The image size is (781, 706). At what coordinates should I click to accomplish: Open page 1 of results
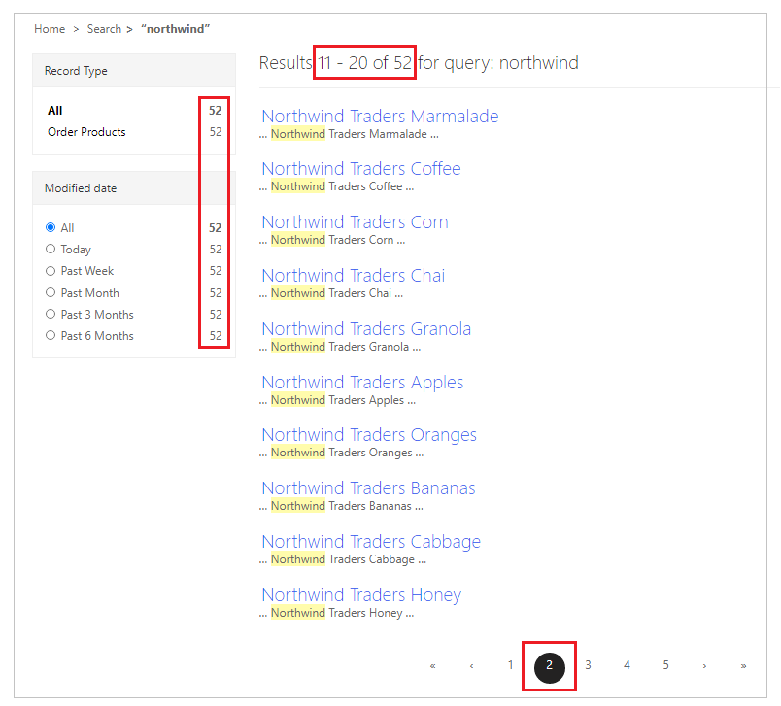tap(511, 665)
